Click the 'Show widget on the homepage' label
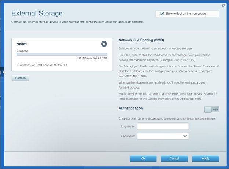This screenshot has height=169, width=229. [x=185, y=14]
